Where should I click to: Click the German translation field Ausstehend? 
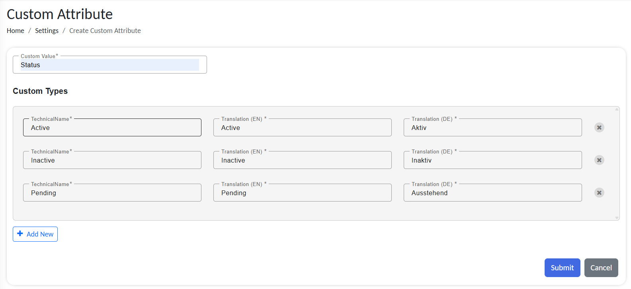(x=493, y=193)
